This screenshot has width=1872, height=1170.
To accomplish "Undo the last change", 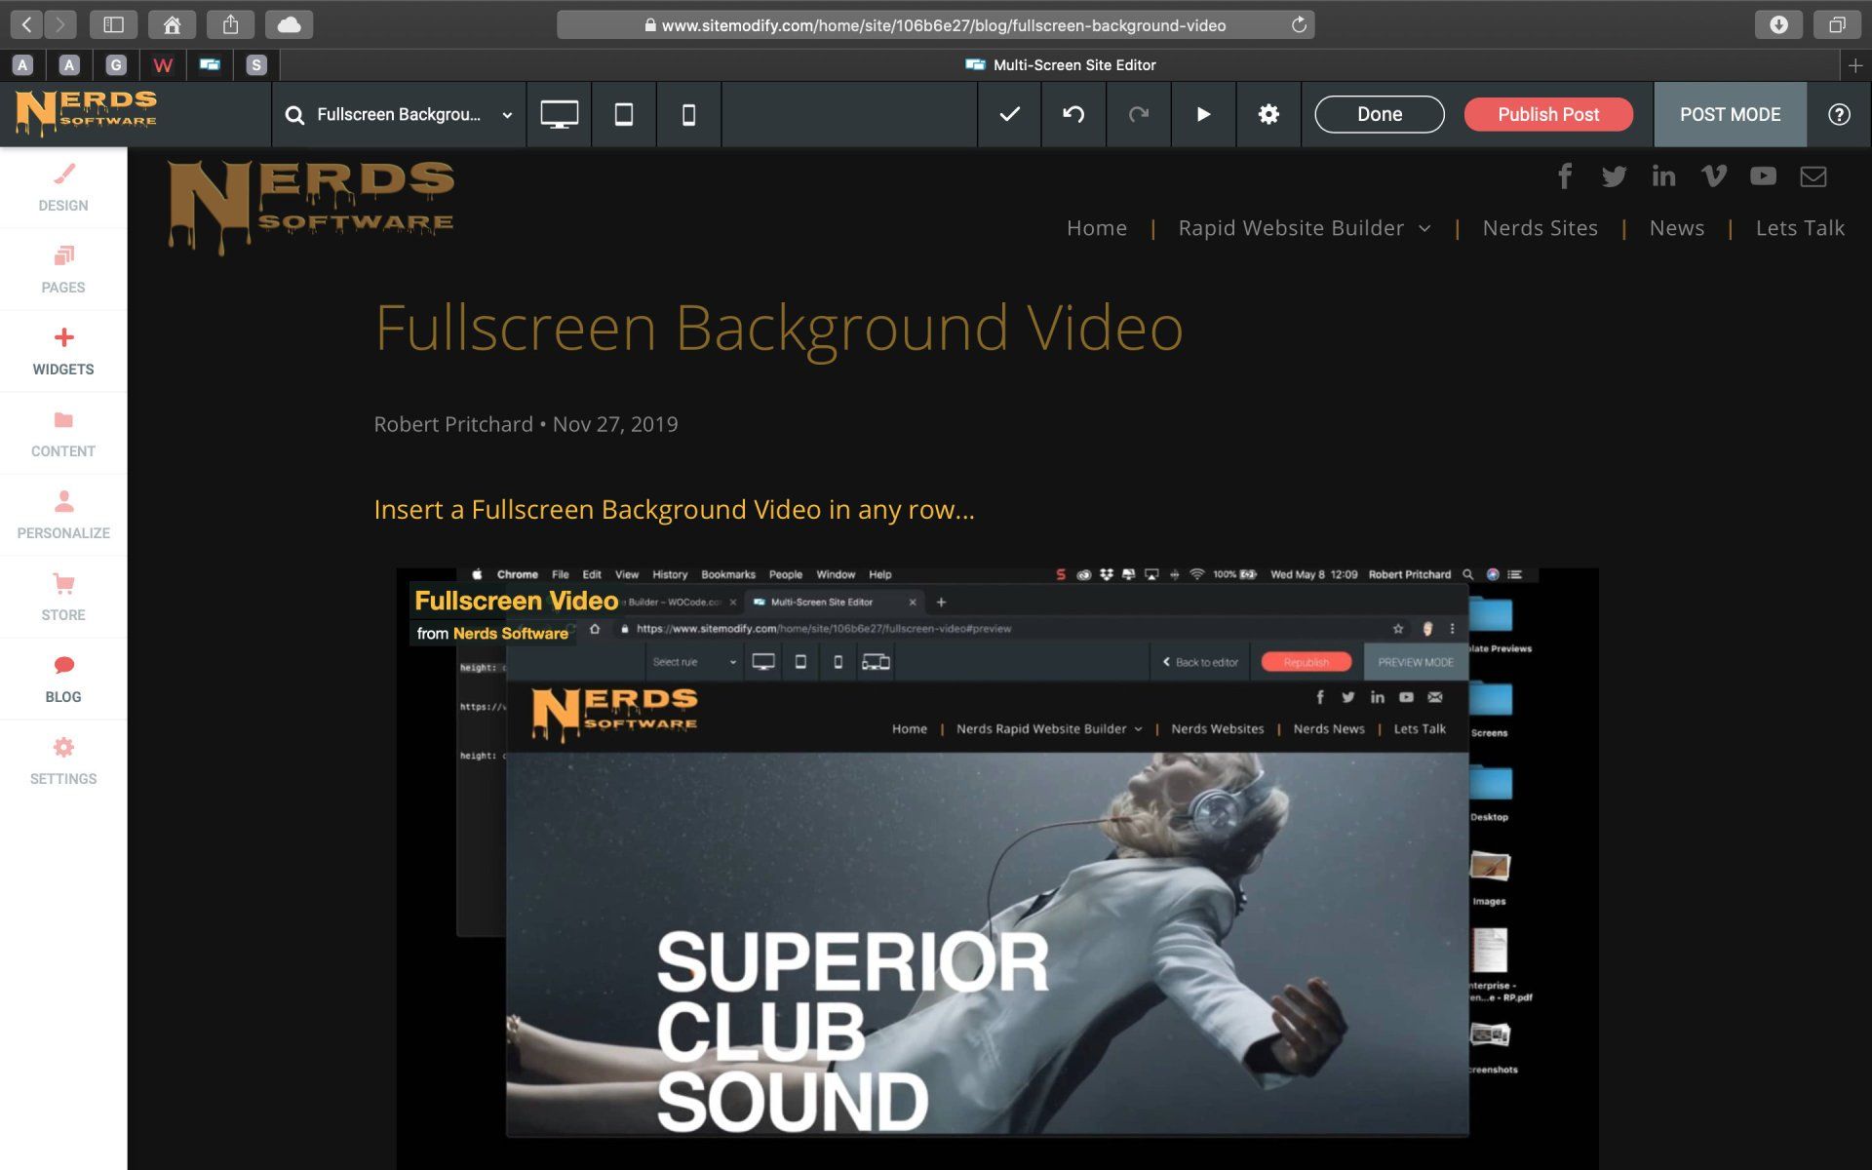I will pyautogui.click(x=1073, y=114).
